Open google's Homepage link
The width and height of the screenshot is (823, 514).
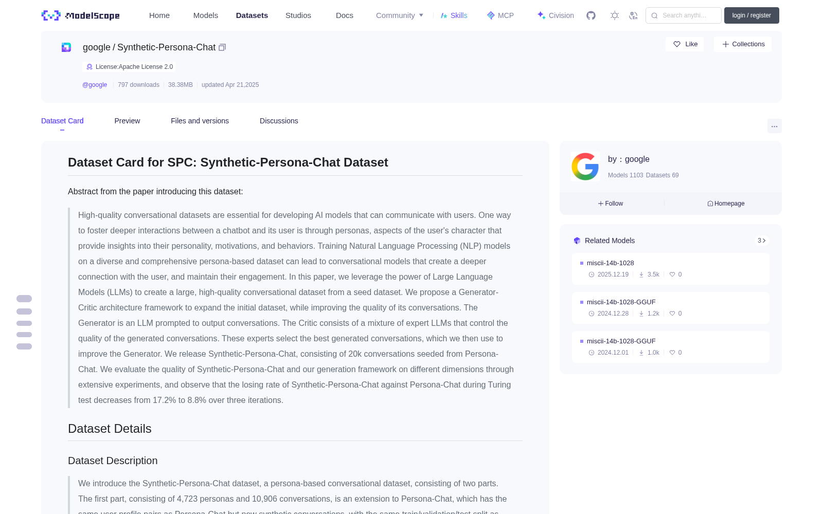tap(726, 204)
